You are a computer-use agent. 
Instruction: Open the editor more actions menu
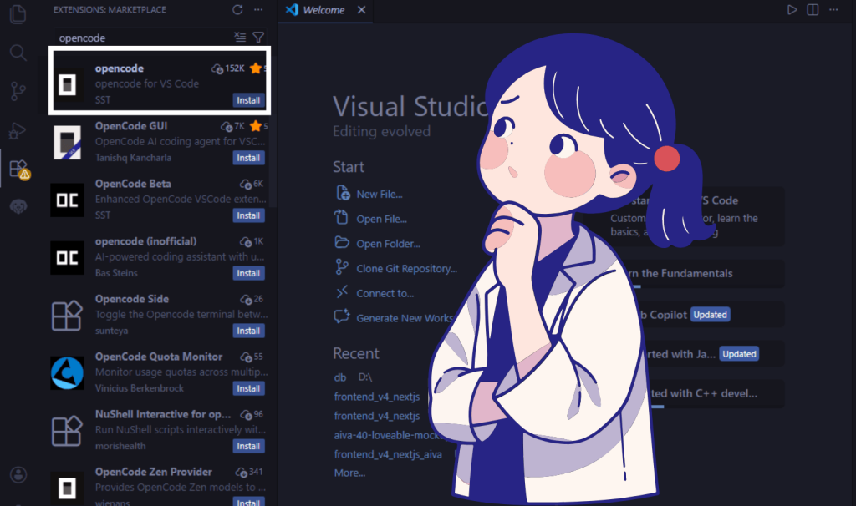pyautogui.click(x=833, y=9)
